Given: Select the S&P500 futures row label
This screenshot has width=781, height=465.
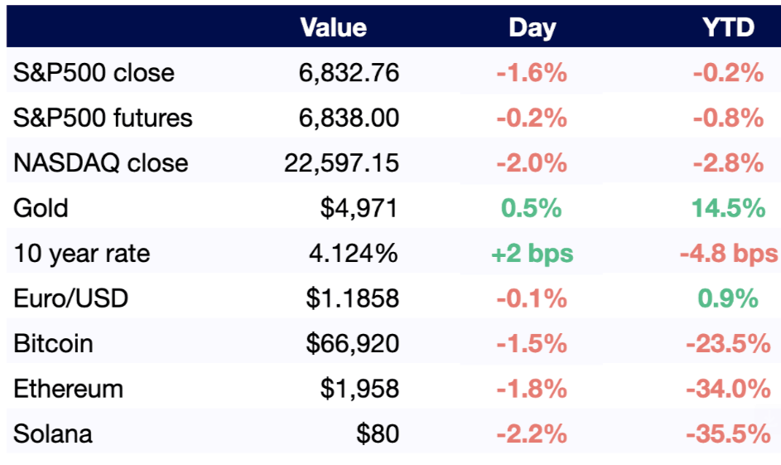Looking at the screenshot, I should coord(103,118).
